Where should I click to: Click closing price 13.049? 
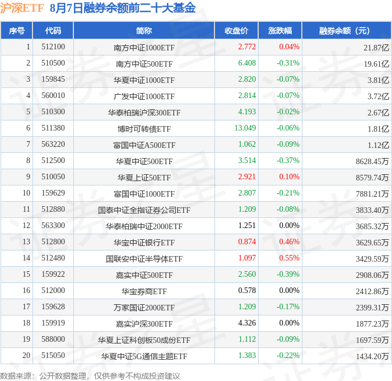click(x=245, y=128)
